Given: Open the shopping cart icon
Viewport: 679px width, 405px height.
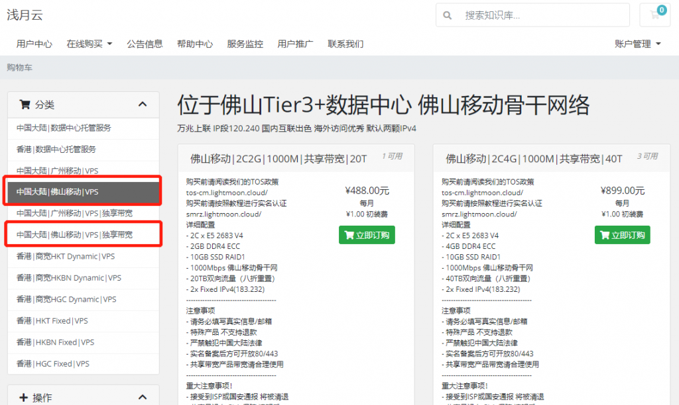Looking at the screenshot, I should 655,15.
